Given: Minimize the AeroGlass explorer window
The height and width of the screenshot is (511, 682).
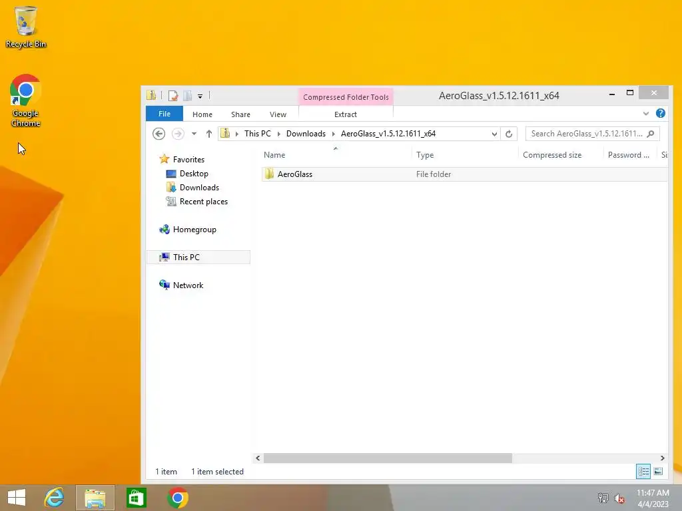Looking at the screenshot, I should [612, 93].
